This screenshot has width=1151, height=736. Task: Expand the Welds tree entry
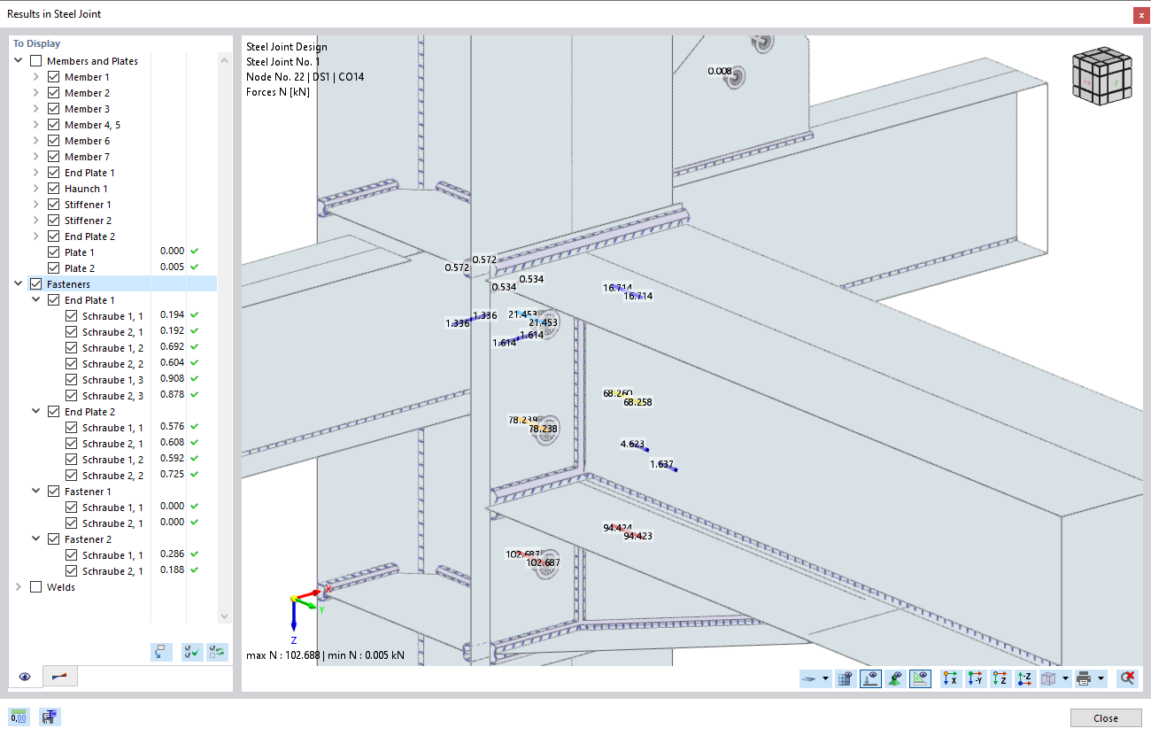click(19, 586)
